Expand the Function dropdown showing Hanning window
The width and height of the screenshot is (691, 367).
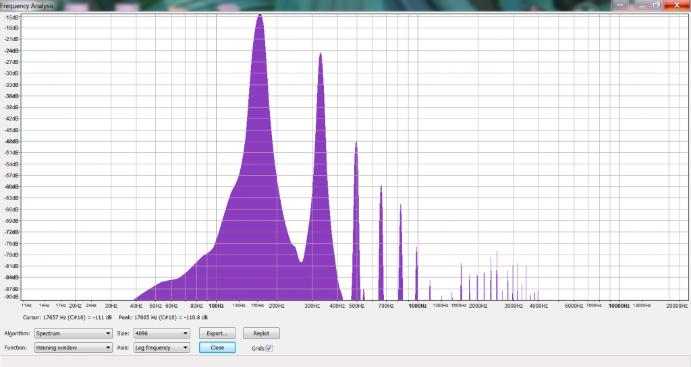click(73, 348)
